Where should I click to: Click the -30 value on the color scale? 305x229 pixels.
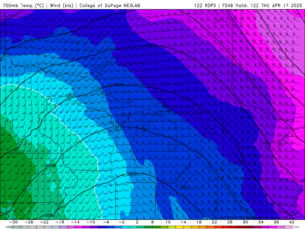[x=13, y=222]
